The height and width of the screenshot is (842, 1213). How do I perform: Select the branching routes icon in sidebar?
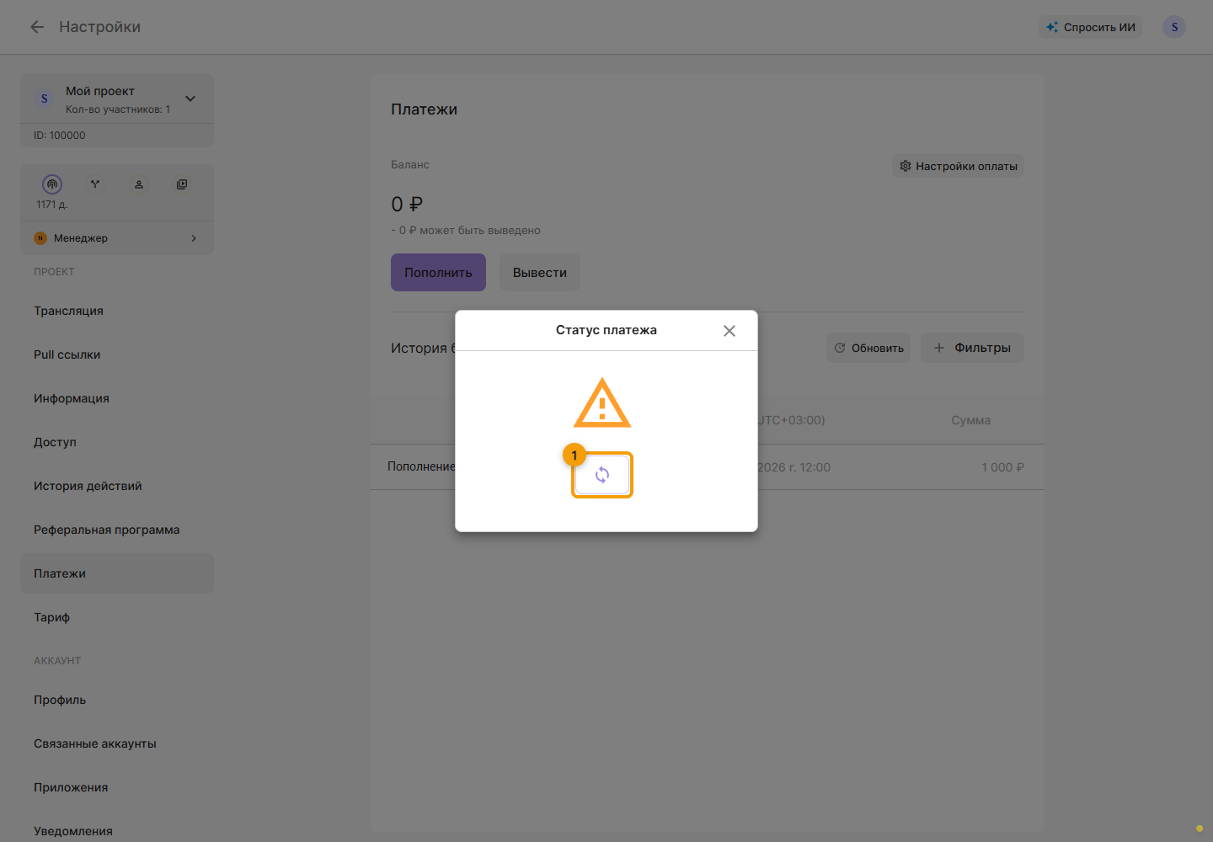[95, 184]
